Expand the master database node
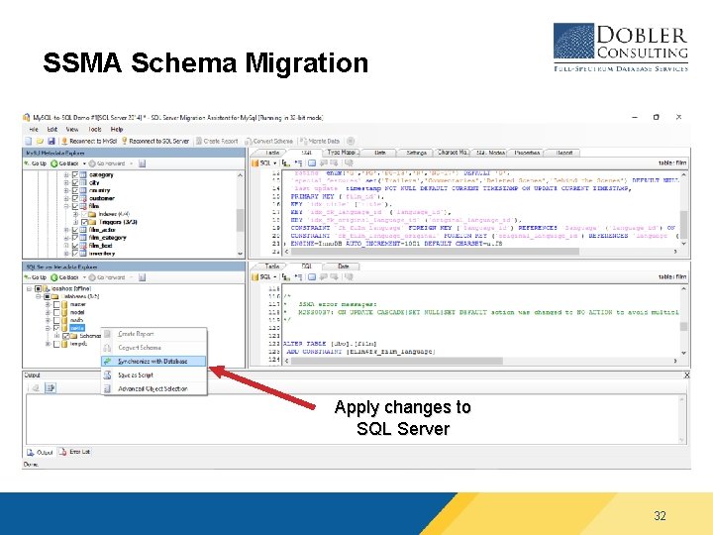 click(x=48, y=304)
